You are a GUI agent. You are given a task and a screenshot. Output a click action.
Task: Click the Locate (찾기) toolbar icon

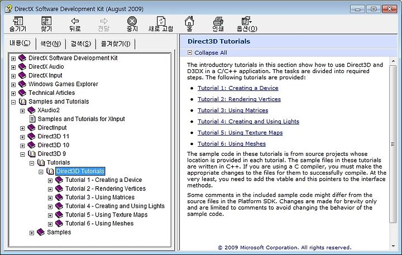point(46,21)
